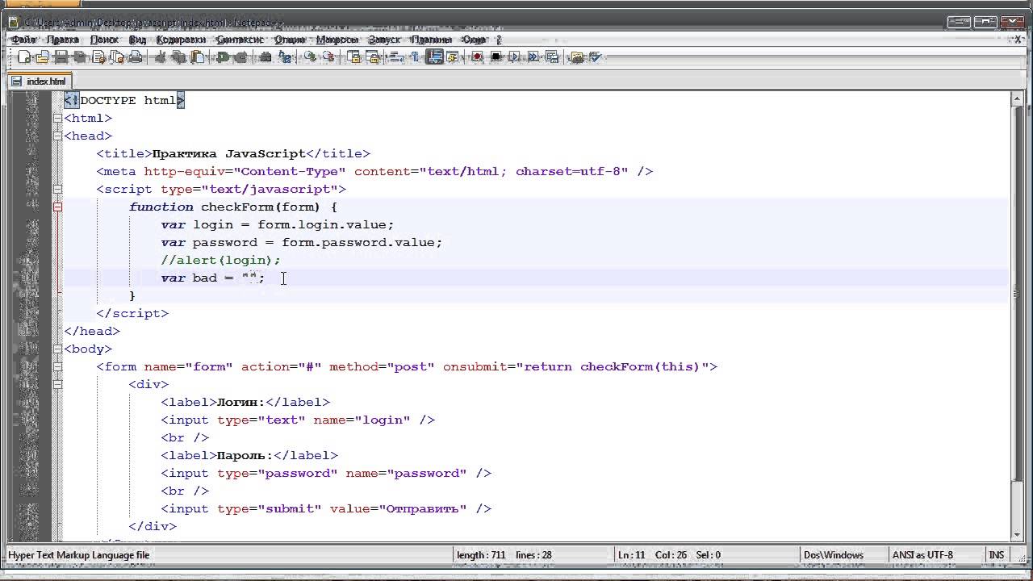The height and width of the screenshot is (581, 1033).
Task: Stop macro recording with the black square
Action: (x=496, y=57)
